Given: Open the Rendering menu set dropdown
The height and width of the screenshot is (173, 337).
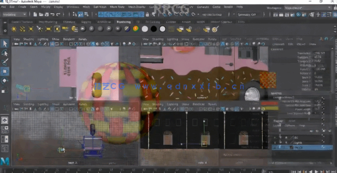Looking at the screenshot, I should [14, 15].
